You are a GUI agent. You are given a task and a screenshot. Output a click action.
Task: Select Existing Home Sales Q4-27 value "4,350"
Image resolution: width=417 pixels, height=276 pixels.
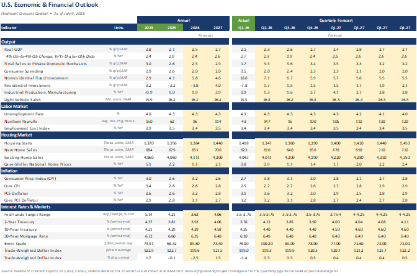405,158
